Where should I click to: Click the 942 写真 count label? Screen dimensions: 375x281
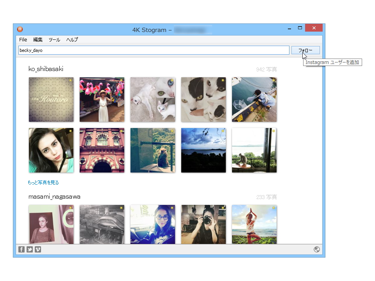(266, 69)
